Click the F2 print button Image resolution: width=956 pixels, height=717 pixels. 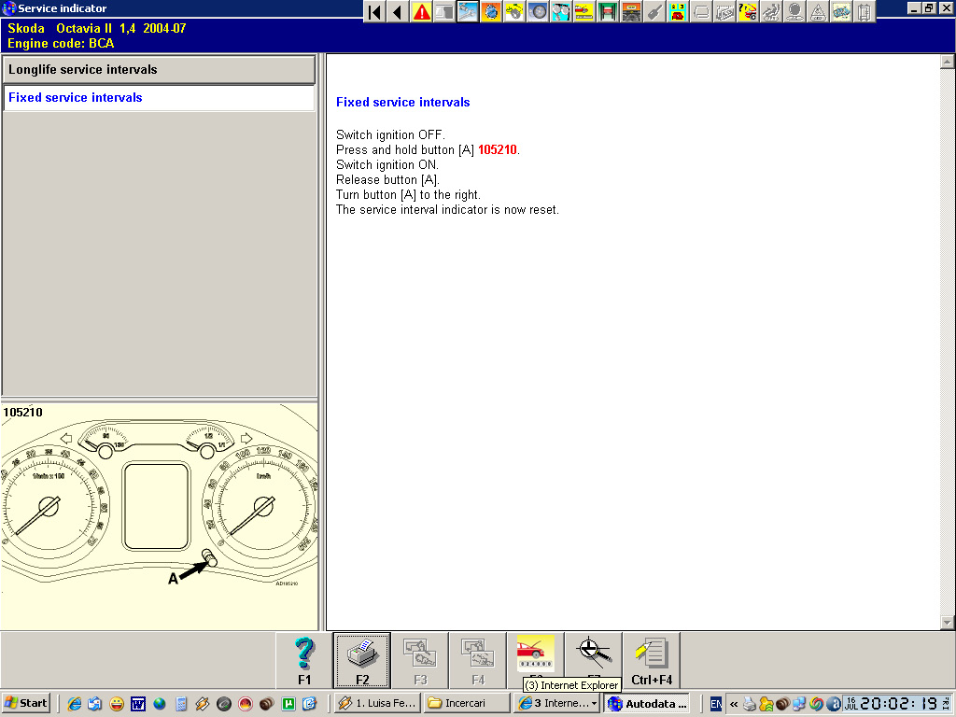362,660
